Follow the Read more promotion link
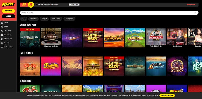Image resolution: width=202 pixels, height=99 pixels. pos(192,5)
